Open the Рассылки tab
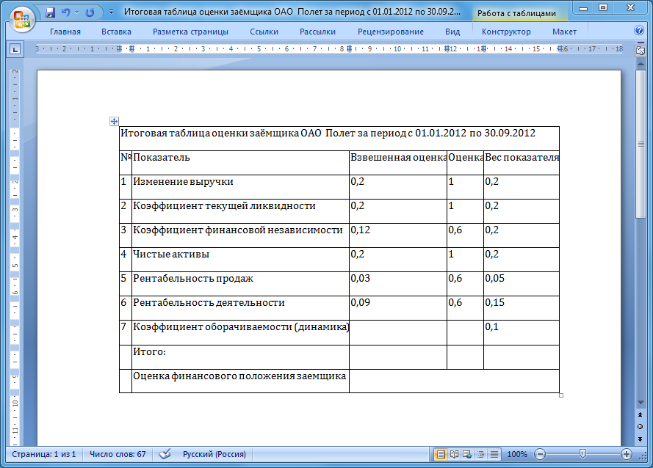The image size is (653, 468). point(318,32)
